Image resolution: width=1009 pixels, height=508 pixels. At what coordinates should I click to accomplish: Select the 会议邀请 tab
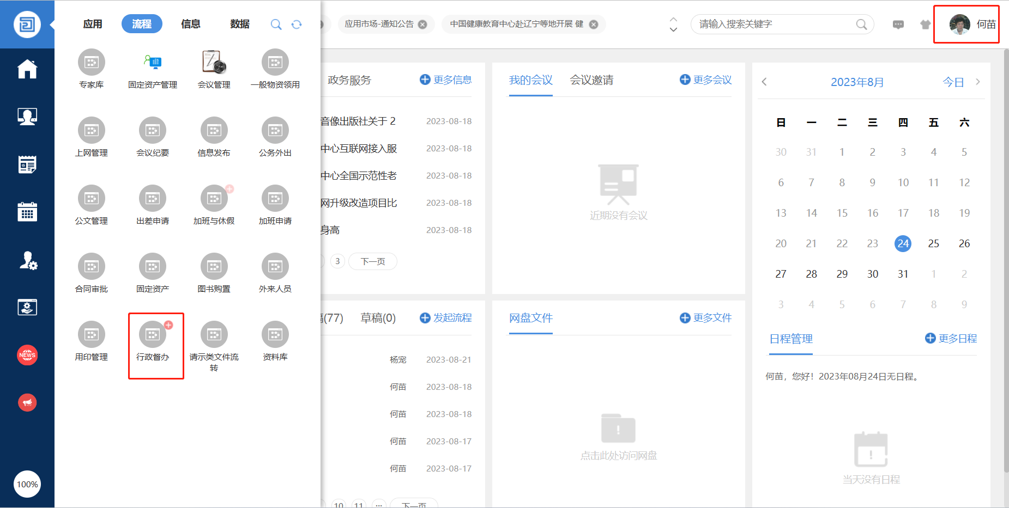tap(591, 80)
